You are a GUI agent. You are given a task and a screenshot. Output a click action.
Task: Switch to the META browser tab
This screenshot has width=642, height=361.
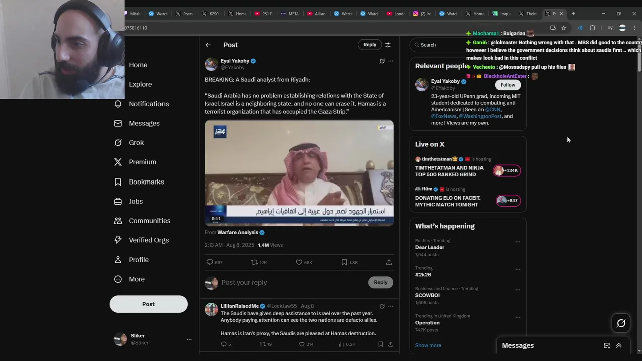click(x=290, y=14)
